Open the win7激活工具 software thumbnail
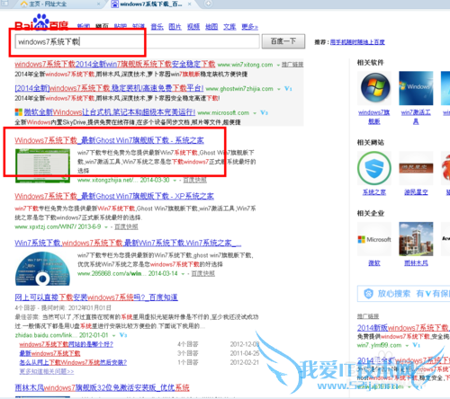The image size is (450, 399). (416, 88)
